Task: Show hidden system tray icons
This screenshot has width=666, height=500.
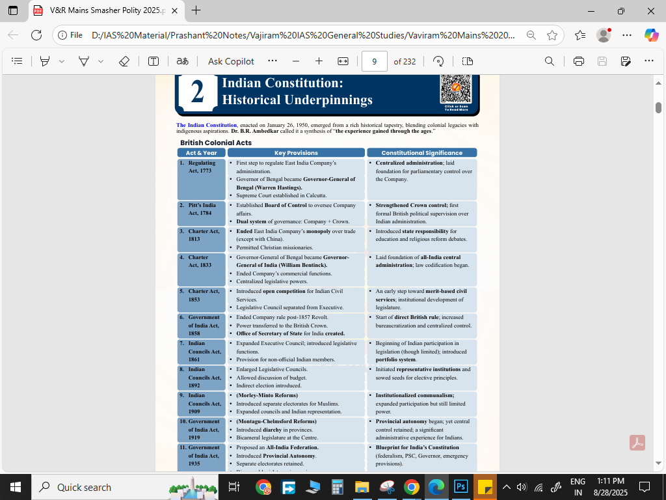Action: coord(505,487)
